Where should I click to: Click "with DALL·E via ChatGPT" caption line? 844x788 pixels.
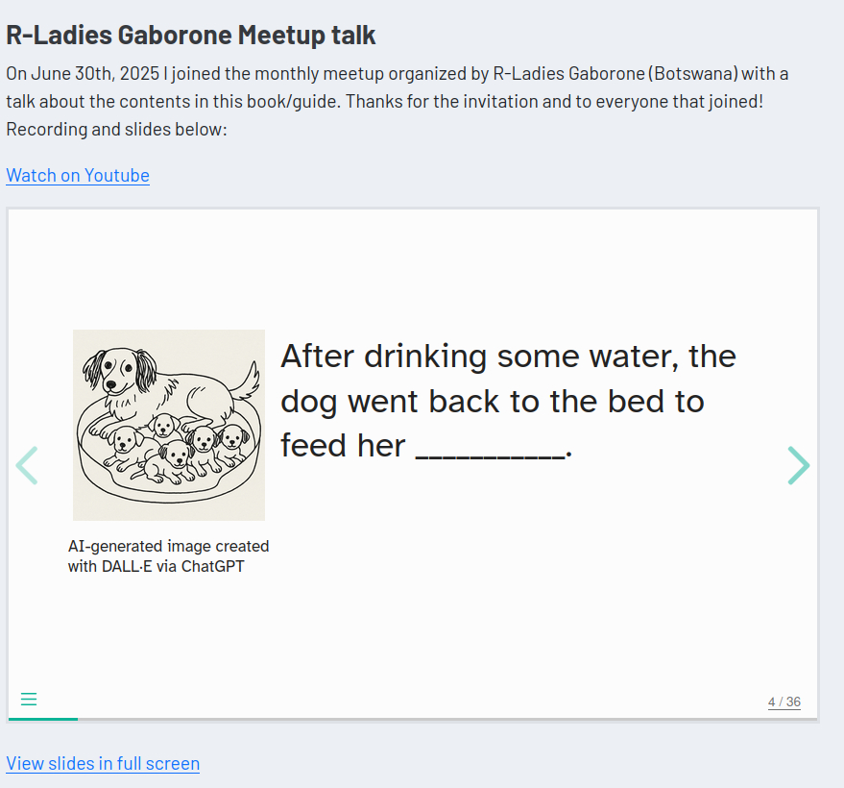(156, 566)
